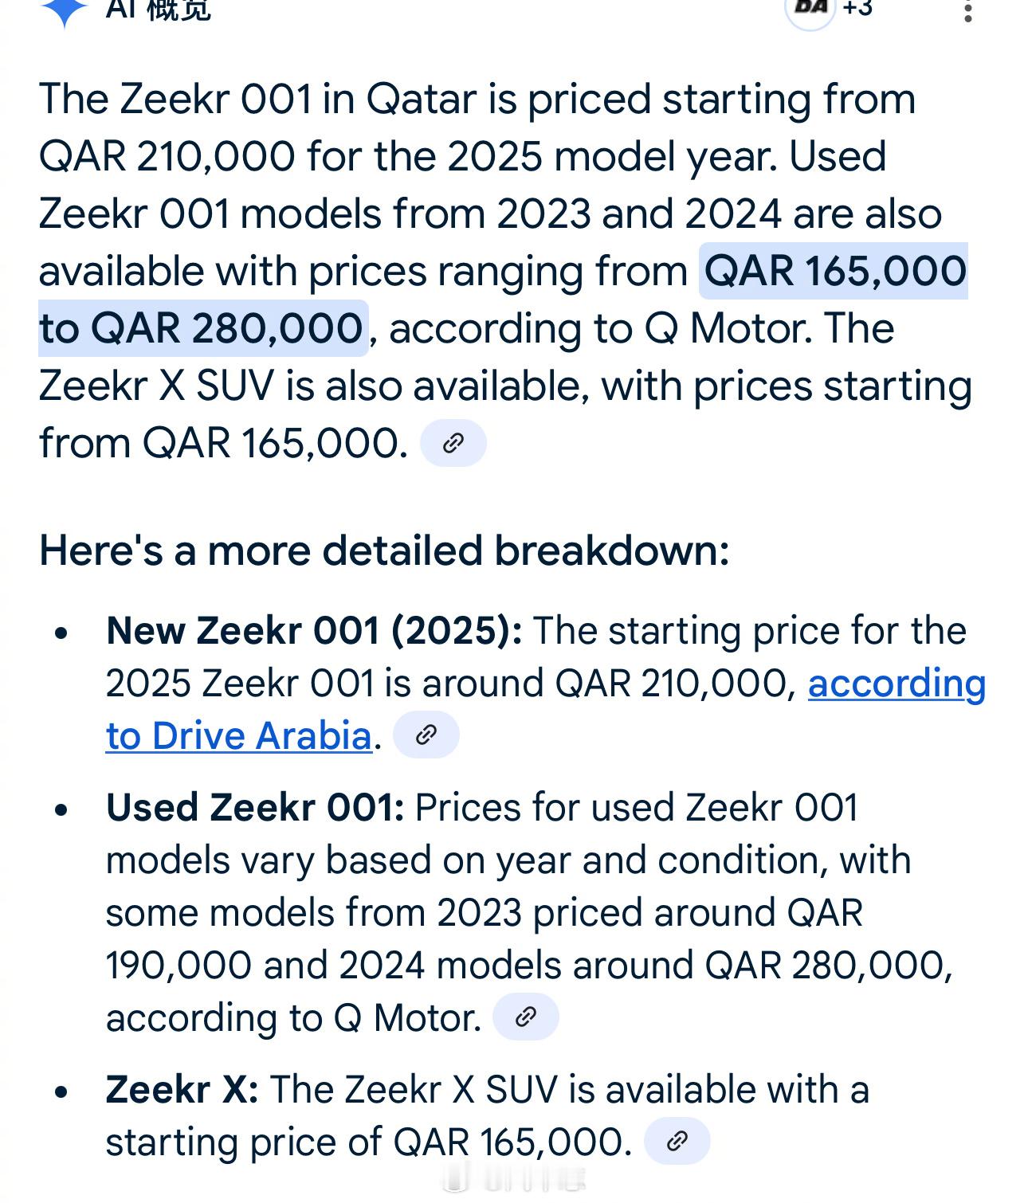
Task: Click the bold 'New Zeekr 001 (2025):' label
Action: click(314, 631)
